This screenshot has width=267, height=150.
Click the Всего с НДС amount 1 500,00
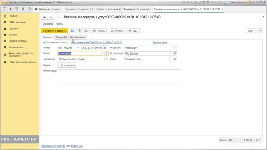pyautogui.click(x=248, y=140)
